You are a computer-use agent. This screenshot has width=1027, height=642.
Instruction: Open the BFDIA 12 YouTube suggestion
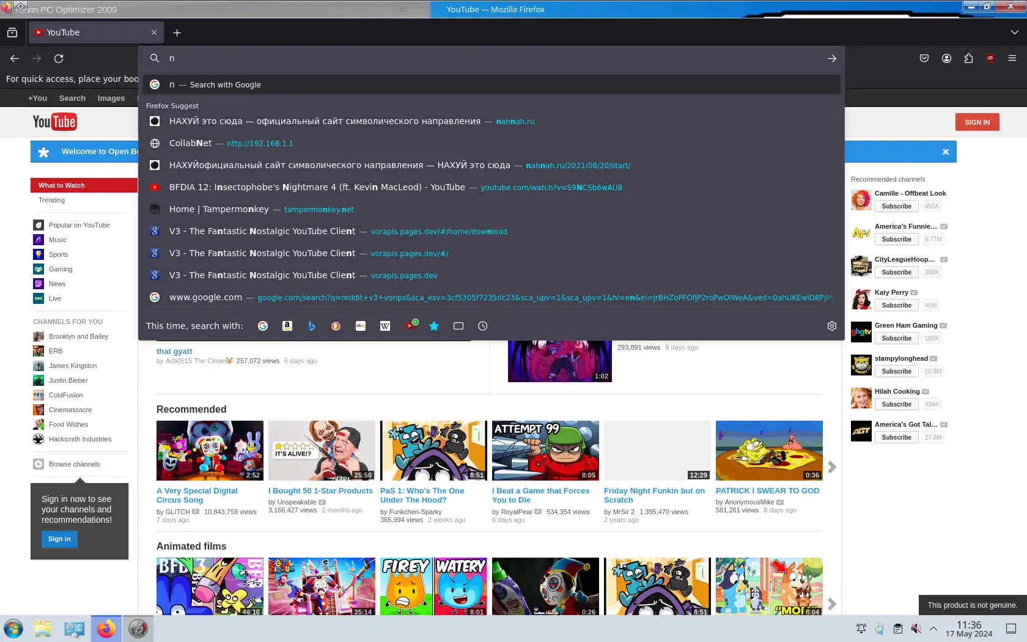coord(491,187)
